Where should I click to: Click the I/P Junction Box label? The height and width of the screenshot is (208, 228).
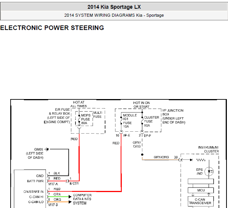[174, 117]
